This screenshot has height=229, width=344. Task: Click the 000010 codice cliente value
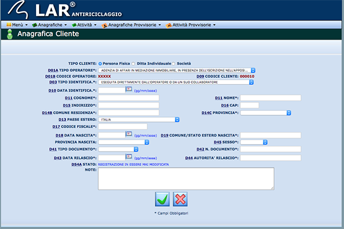click(247, 76)
